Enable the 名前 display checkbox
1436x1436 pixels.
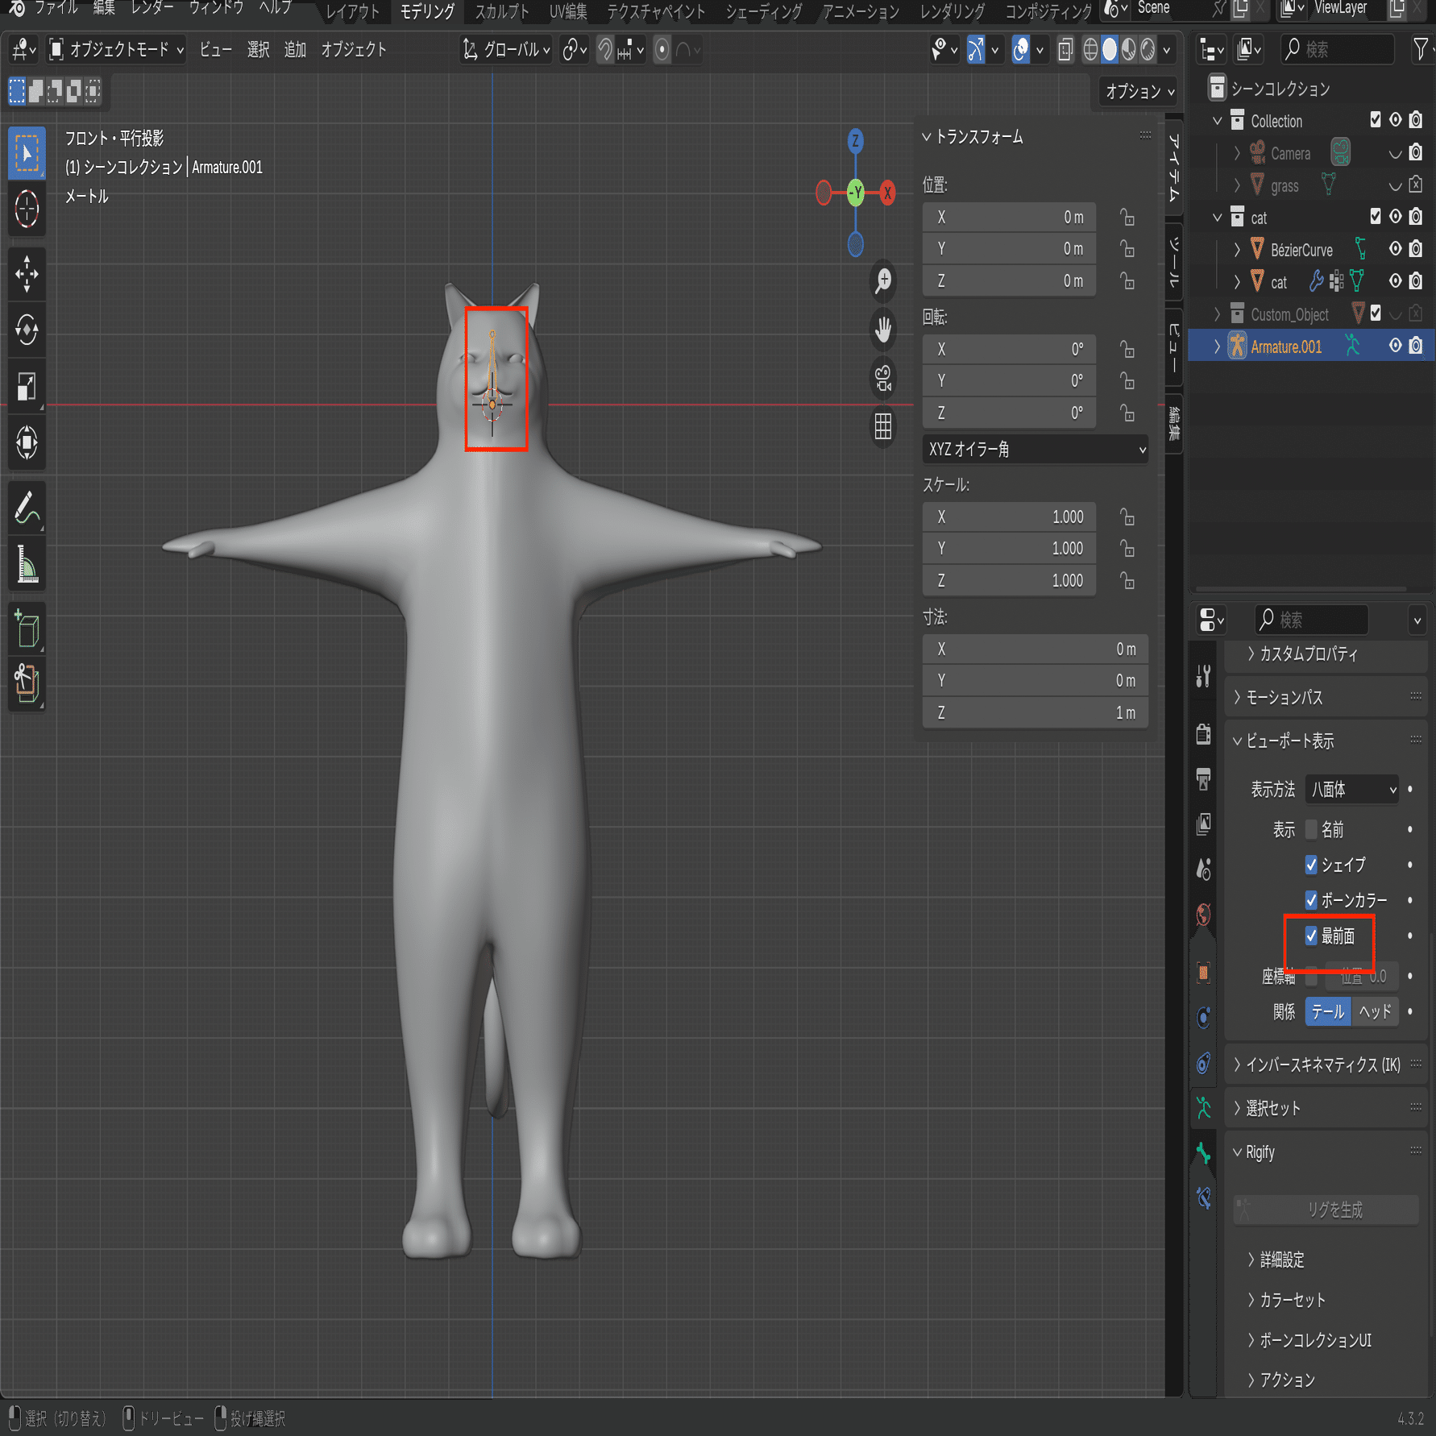(x=1311, y=829)
